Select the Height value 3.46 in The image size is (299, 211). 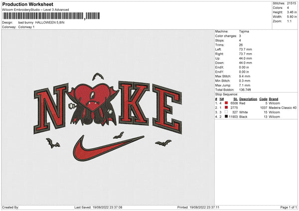click(292, 12)
